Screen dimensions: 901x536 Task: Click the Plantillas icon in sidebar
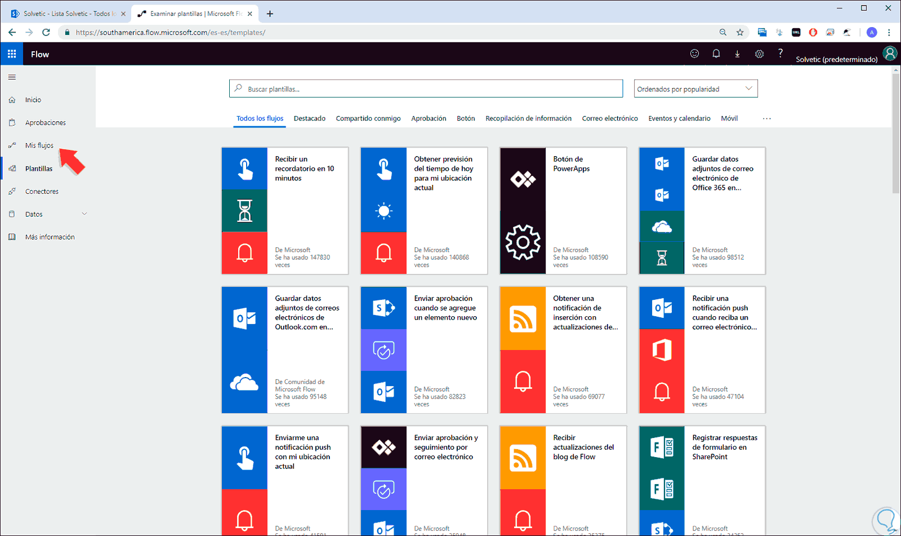[12, 169]
